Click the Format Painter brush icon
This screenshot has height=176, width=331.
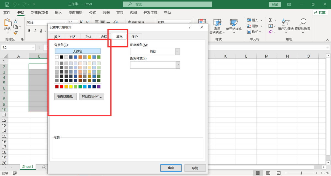pyautogui.click(x=16, y=33)
